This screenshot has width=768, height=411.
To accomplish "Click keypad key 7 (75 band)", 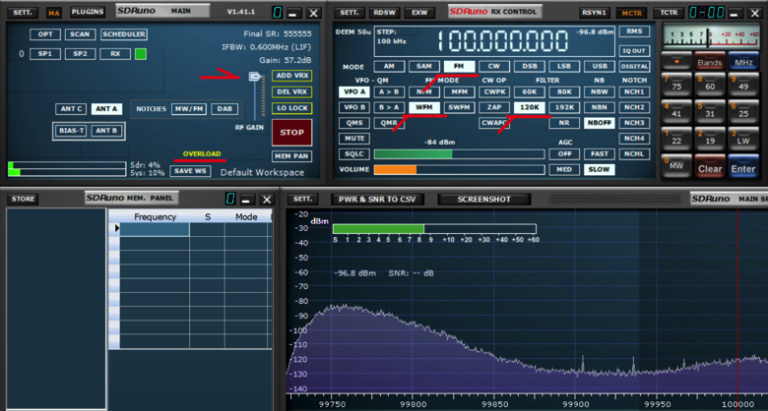I will click(676, 84).
